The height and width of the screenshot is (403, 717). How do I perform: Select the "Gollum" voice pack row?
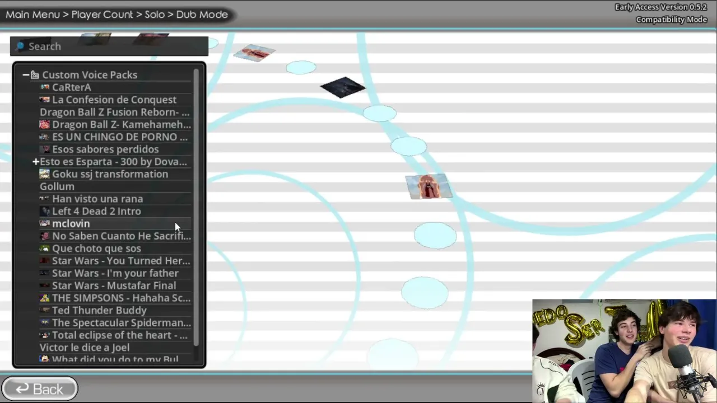click(115, 186)
